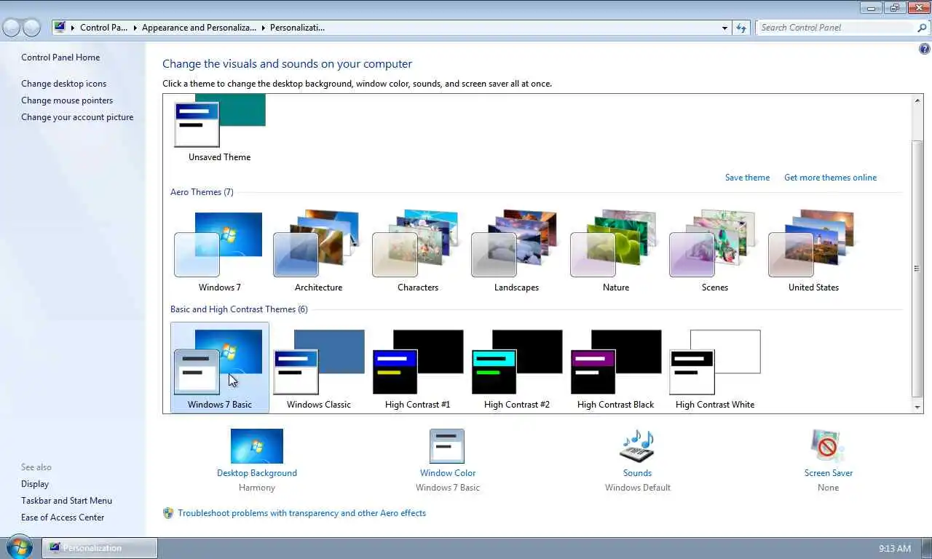Viewport: 932px width, 559px height.
Task: Open Troubleshoot transparency and Aero effects link
Action: tap(301, 513)
